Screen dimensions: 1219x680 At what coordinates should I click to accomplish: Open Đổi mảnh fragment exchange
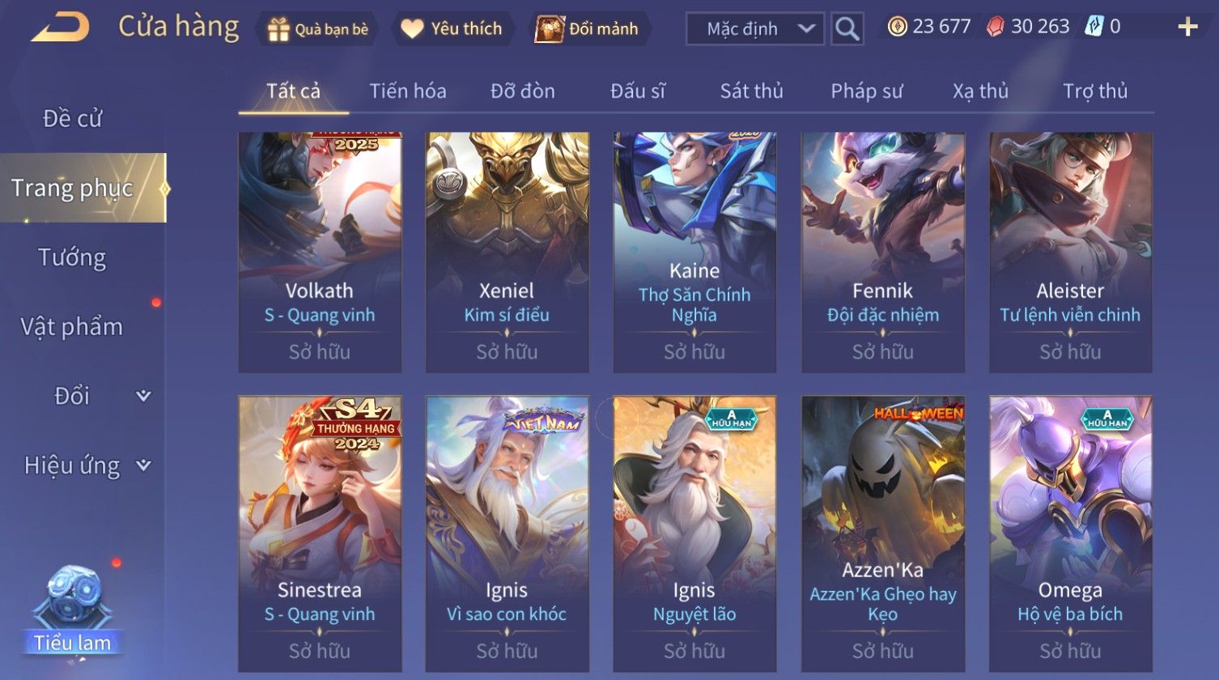[549, 29]
